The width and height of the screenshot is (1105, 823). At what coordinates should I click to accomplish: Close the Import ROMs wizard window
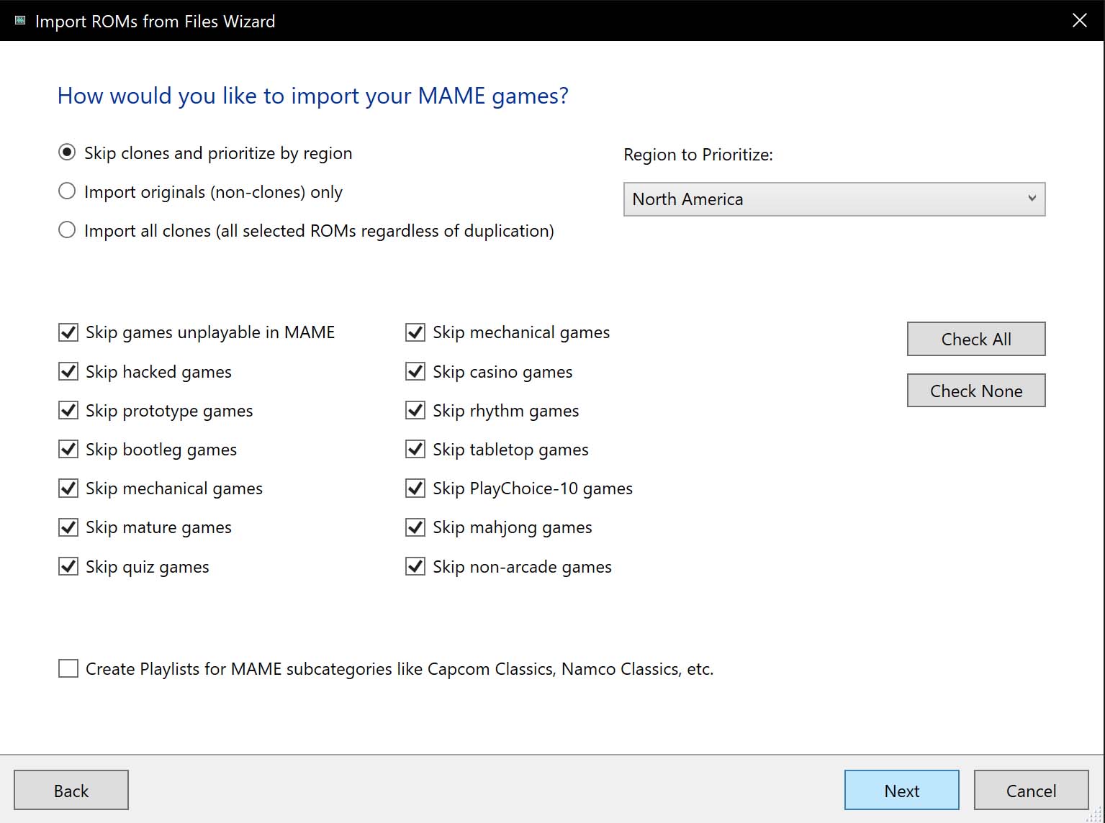[x=1079, y=20]
